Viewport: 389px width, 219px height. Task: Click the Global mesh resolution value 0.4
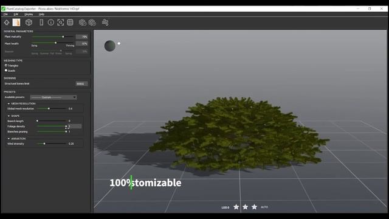[71, 109]
